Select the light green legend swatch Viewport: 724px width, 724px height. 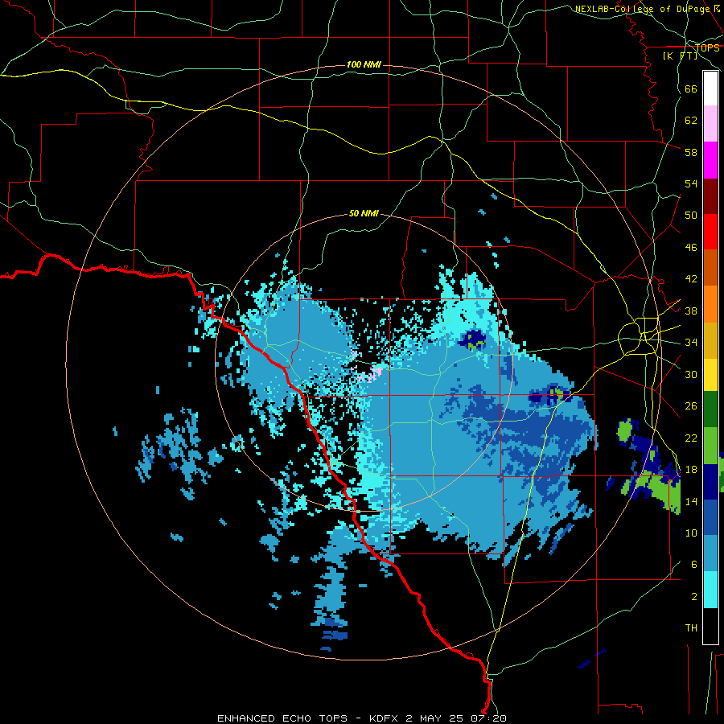(x=710, y=446)
